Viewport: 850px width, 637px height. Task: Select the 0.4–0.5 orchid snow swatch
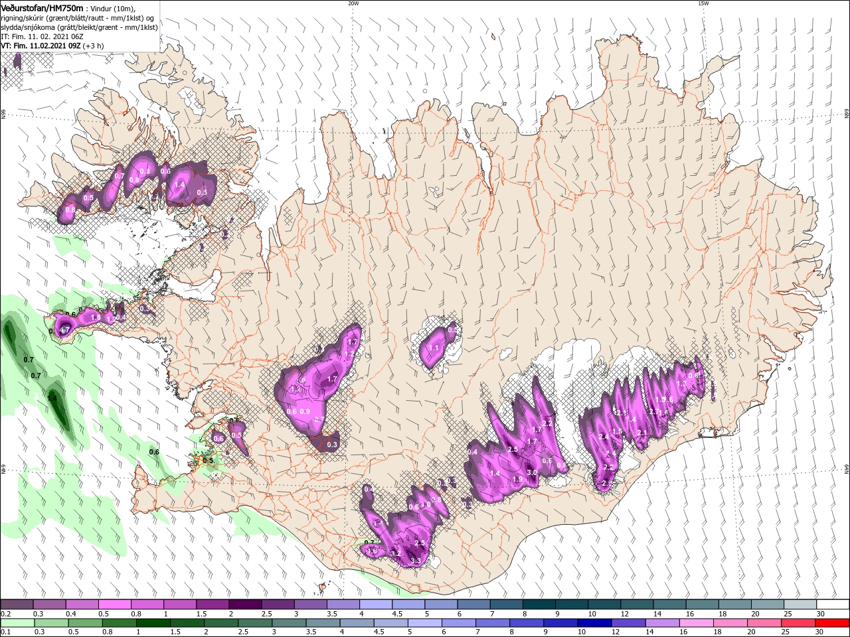[x=82, y=604]
